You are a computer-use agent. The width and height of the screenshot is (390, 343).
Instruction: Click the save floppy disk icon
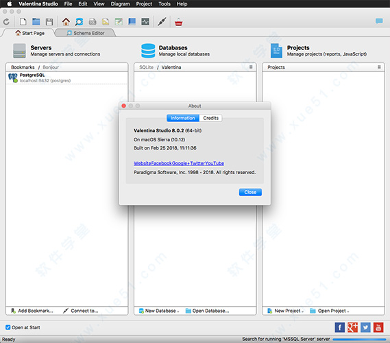click(x=49, y=22)
